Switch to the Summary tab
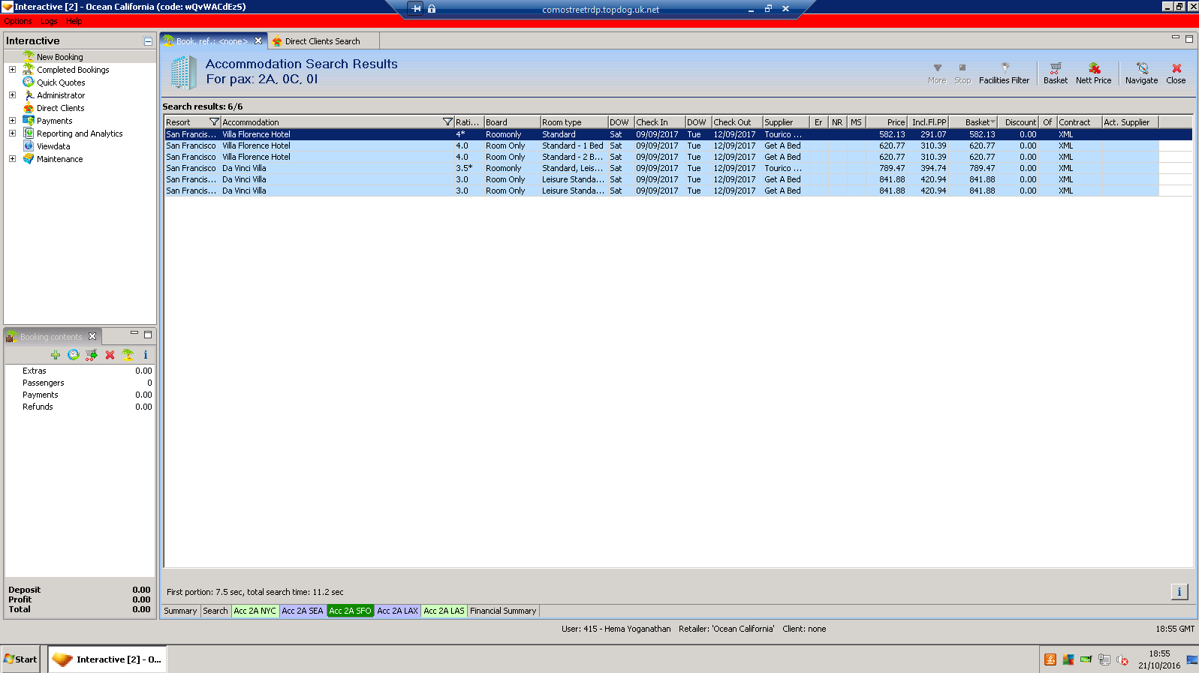1199x673 pixels. click(180, 611)
